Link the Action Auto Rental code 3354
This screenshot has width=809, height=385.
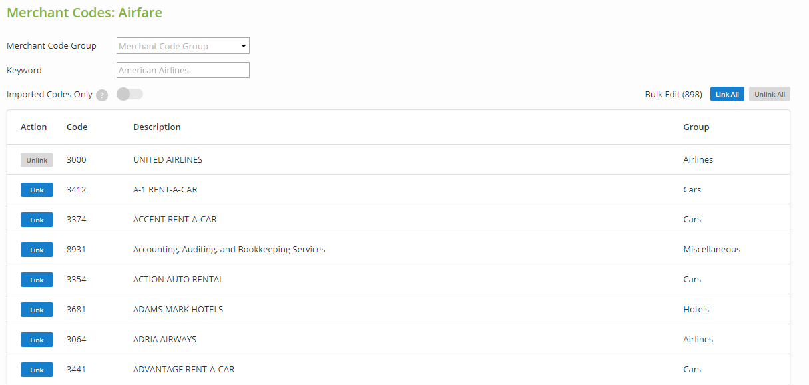37,280
